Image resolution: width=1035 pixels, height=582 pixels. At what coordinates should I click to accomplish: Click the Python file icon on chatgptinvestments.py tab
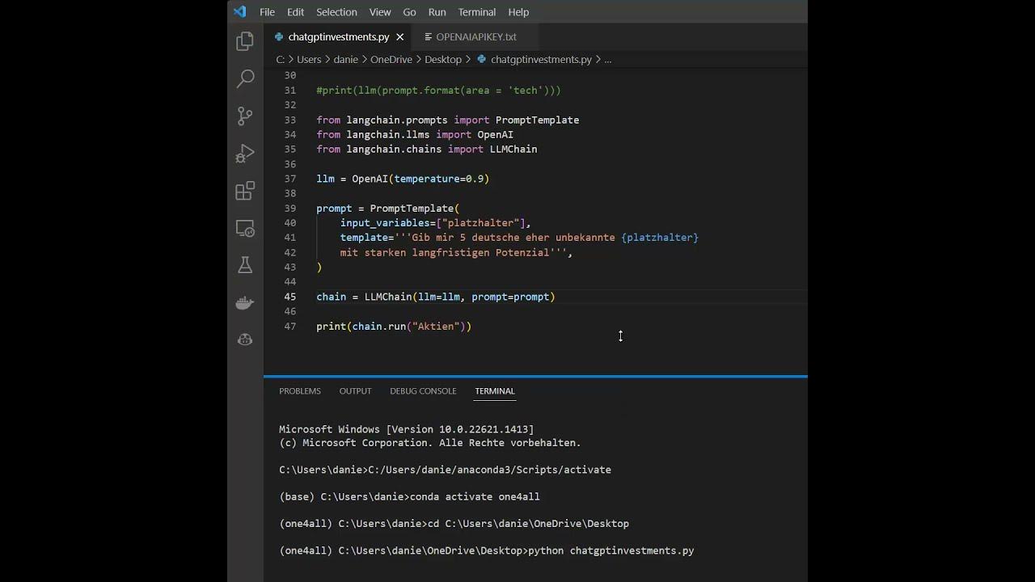[280, 37]
